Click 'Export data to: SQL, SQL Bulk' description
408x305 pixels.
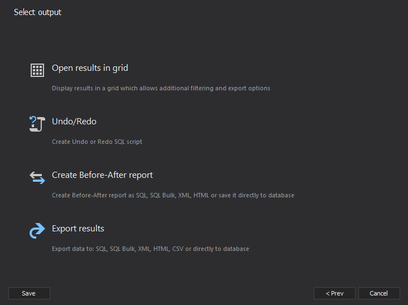150,249
